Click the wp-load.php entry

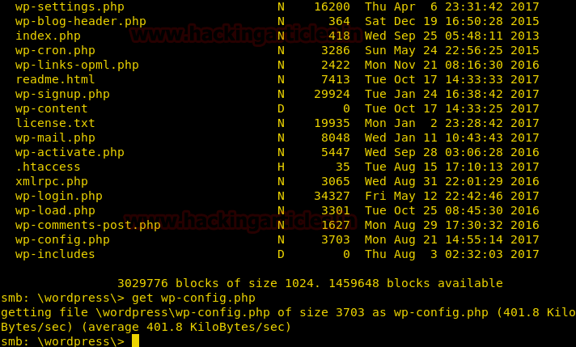(x=56, y=211)
